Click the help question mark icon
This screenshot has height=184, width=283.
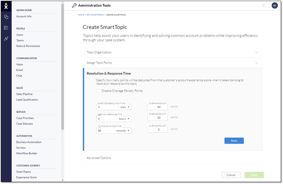pyautogui.click(x=264, y=5)
